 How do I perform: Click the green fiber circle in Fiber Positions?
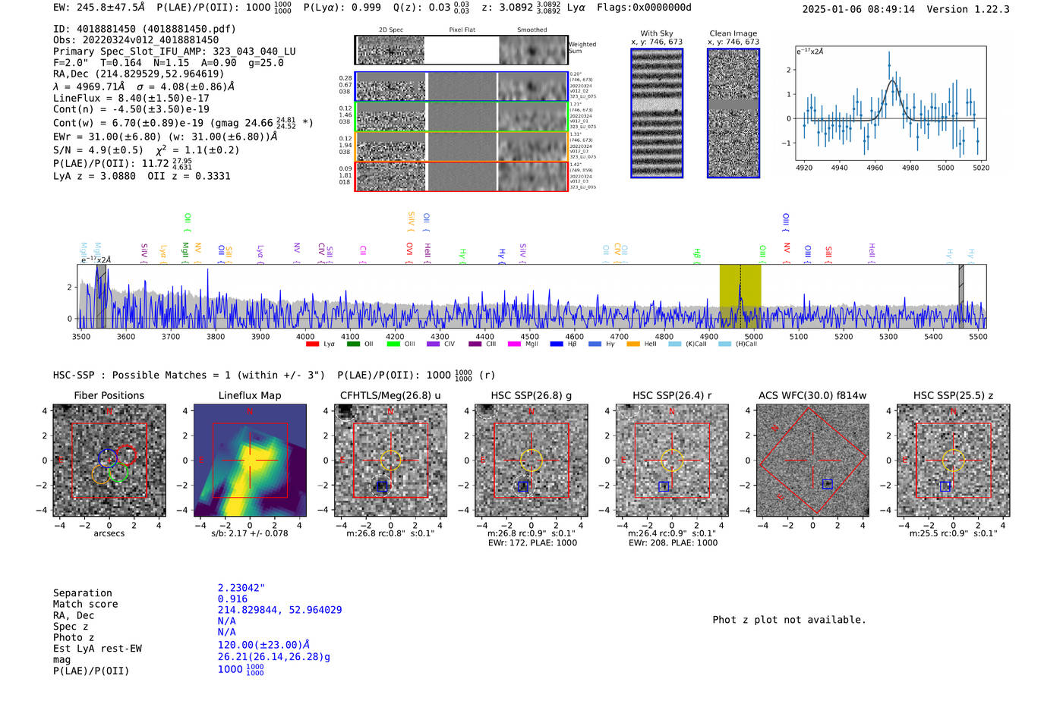click(118, 473)
